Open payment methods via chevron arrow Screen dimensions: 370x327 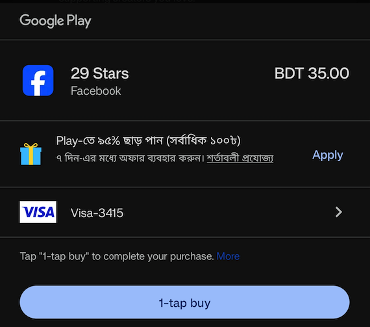(339, 212)
